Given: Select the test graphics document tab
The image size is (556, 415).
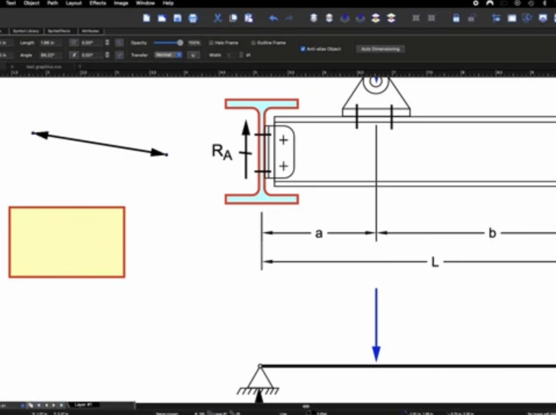Looking at the screenshot, I should (44, 67).
